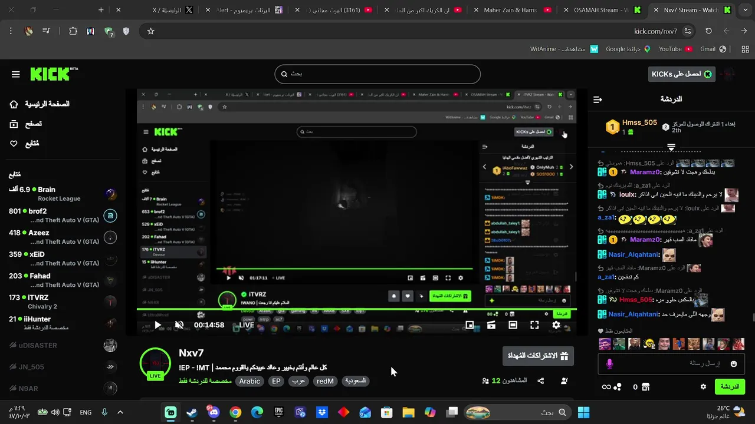This screenshot has width=755, height=424.
Task: Open Discord from the taskbar
Action: tap(214, 412)
